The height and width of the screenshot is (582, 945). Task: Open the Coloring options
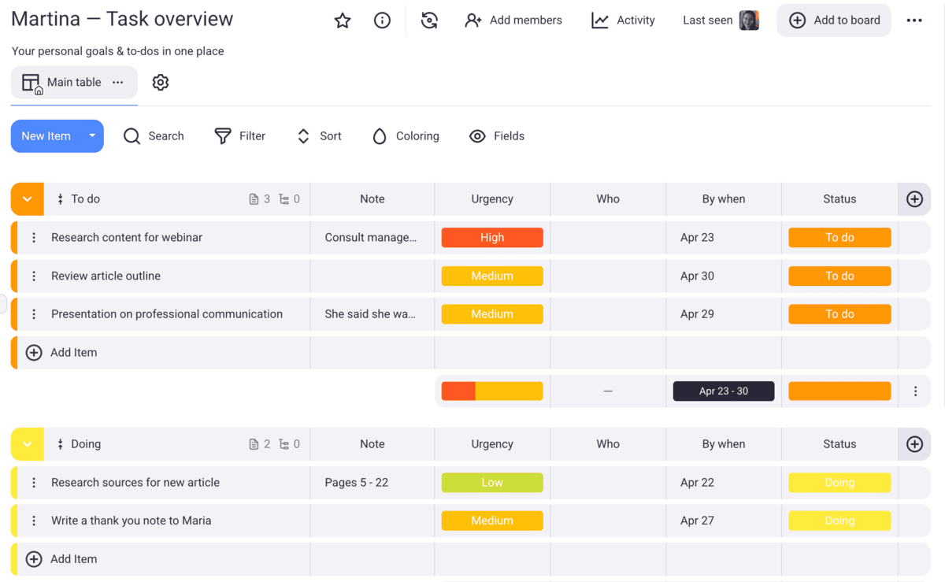click(x=406, y=136)
